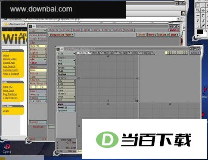
Task: Open the Add dropdown in Layout sidebar
Action: [x=38, y=60]
